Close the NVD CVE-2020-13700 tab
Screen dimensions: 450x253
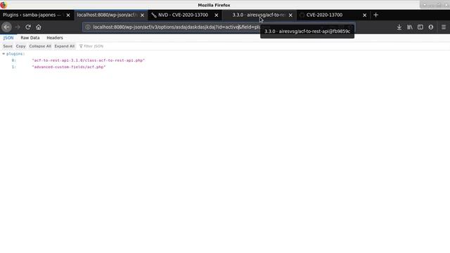[217, 15]
